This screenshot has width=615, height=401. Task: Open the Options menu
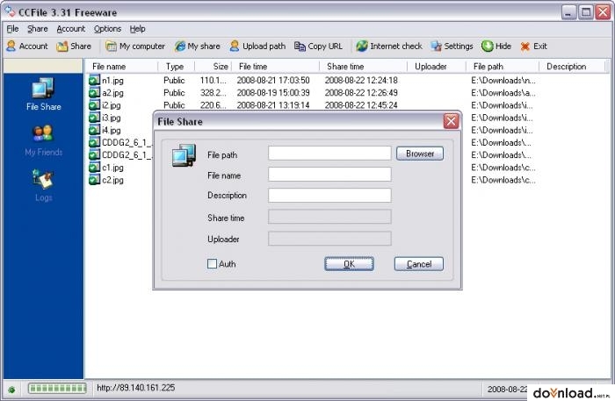pyautogui.click(x=107, y=29)
